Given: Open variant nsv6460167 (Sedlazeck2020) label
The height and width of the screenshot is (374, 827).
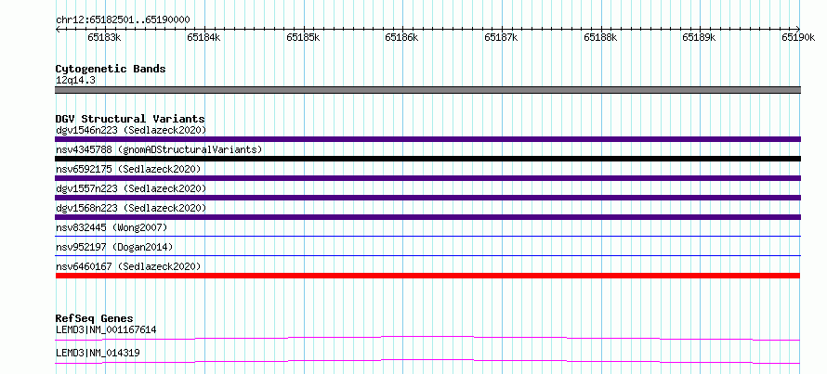Looking at the screenshot, I should pyautogui.click(x=128, y=266).
